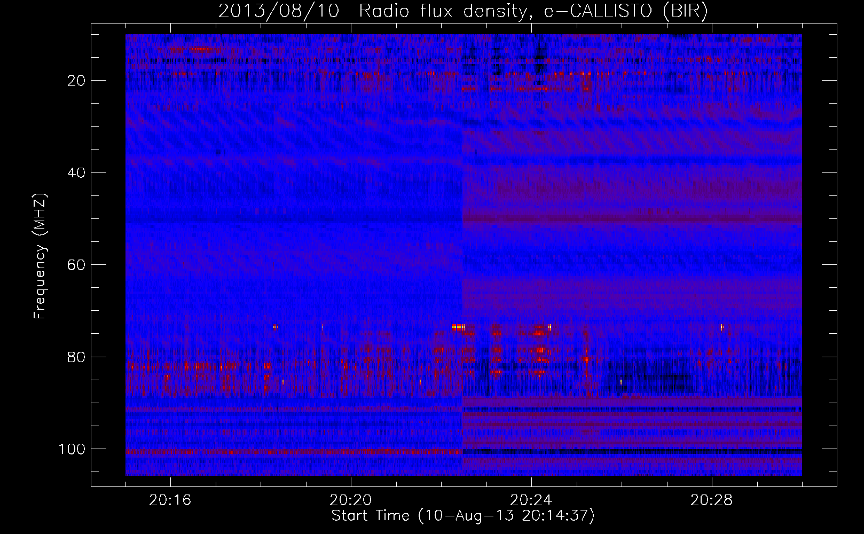Click the plot title "Radio flux density, e-CALLISTO (BIR)"
This screenshot has width=864, height=534.
pos(533,11)
